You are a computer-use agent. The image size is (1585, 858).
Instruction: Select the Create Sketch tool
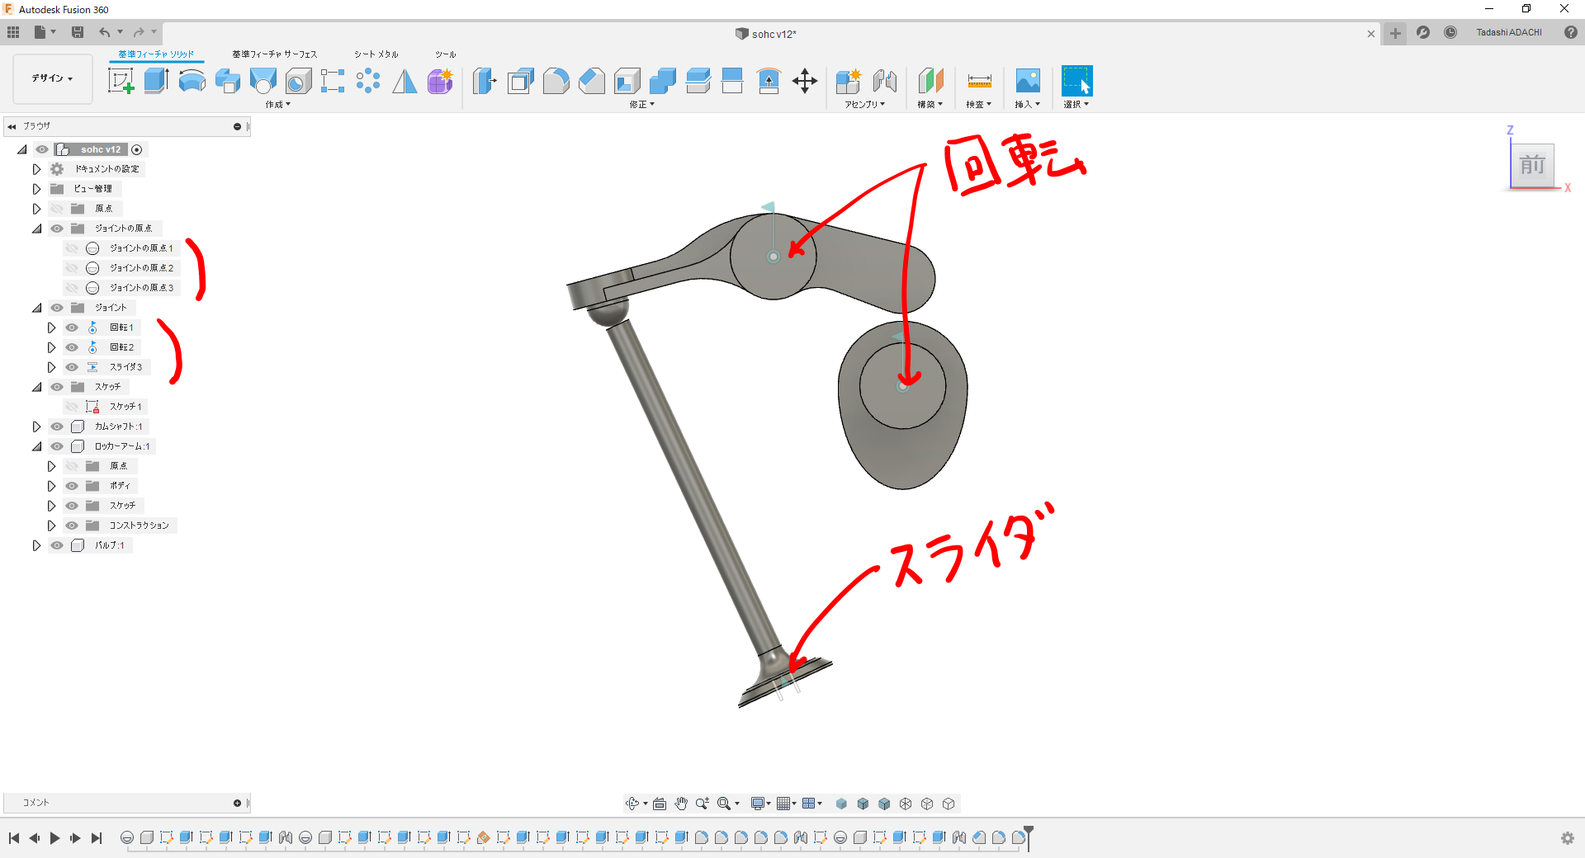coord(121,81)
